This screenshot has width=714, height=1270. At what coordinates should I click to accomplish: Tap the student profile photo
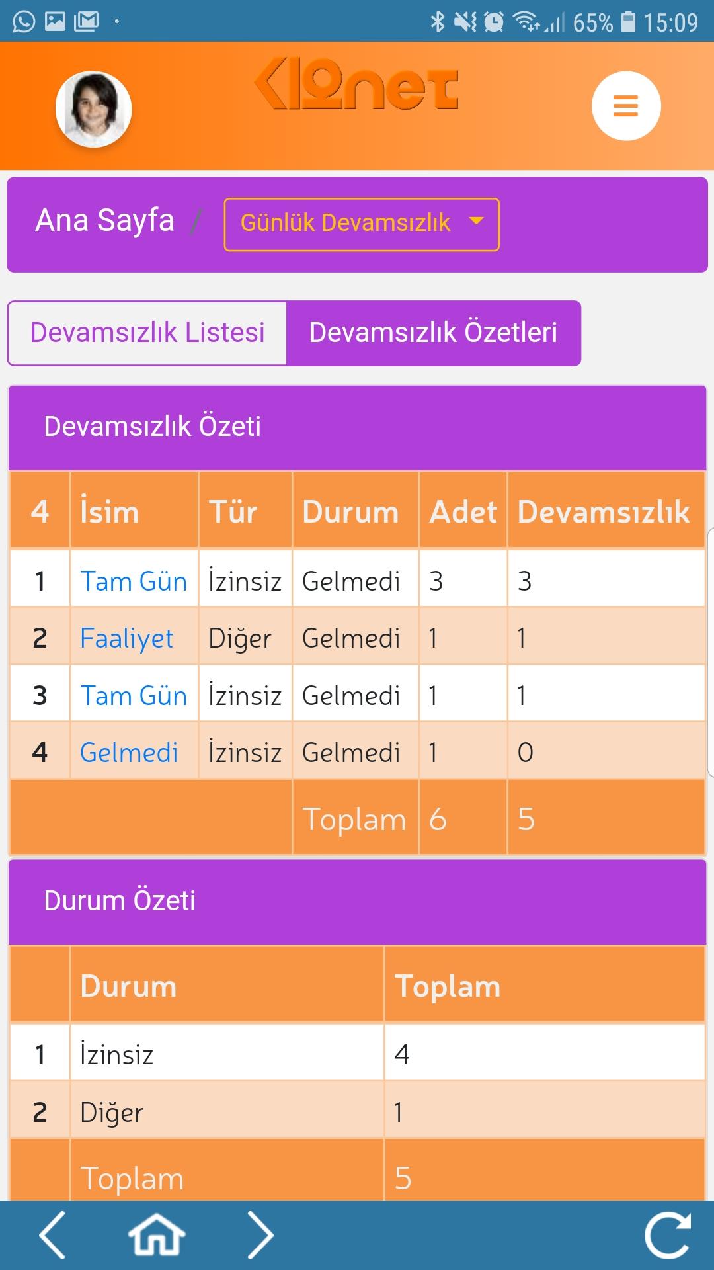click(93, 108)
